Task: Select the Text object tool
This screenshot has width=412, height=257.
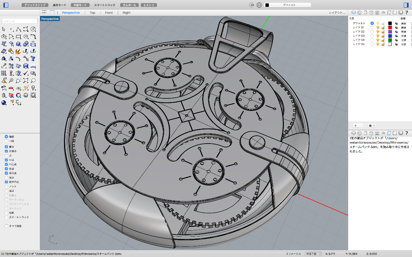Action: point(33,59)
